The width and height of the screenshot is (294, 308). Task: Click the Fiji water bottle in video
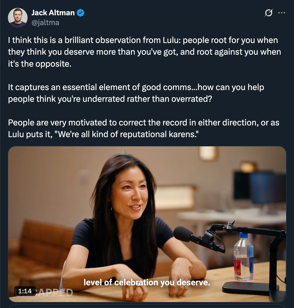244,256
